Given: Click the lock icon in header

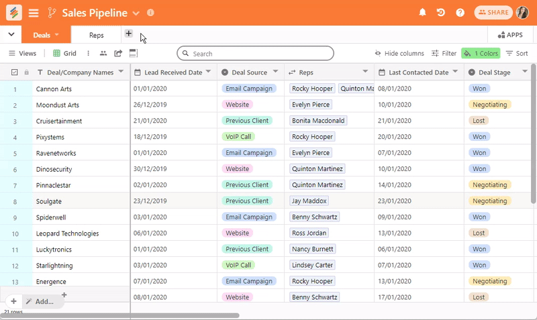Looking at the screenshot, I should [26, 72].
